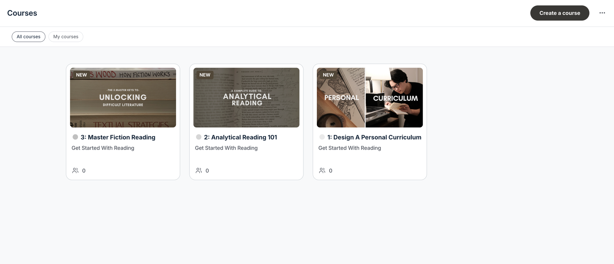Click NEW badge on Personal Curriculum thumbnail
The width and height of the screenshot is (614, 264).
click(328, 75)
